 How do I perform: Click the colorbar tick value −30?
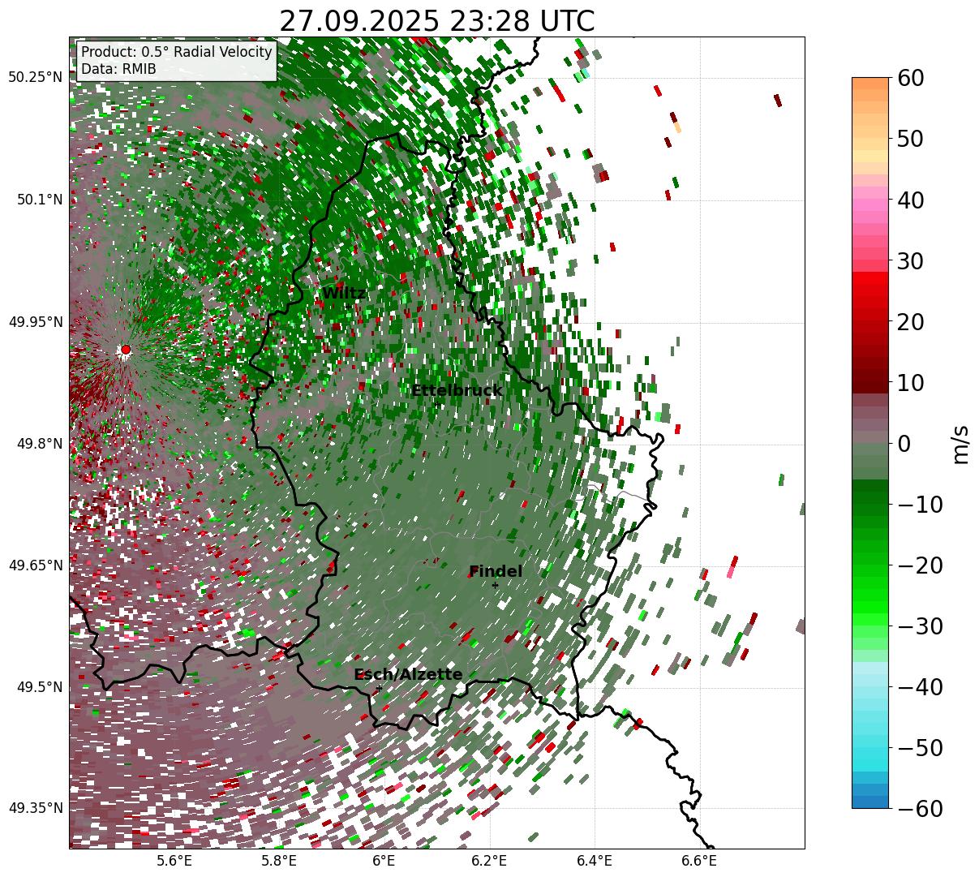click(920, 626)
